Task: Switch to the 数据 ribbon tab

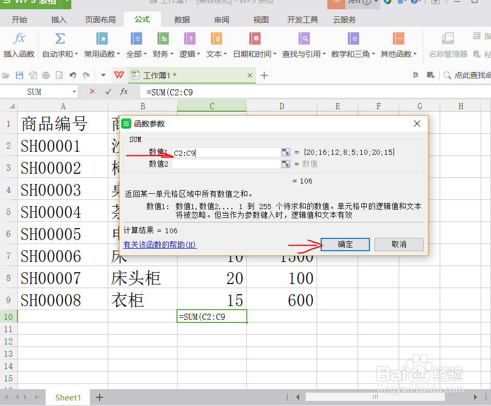Action: [181, 19]
